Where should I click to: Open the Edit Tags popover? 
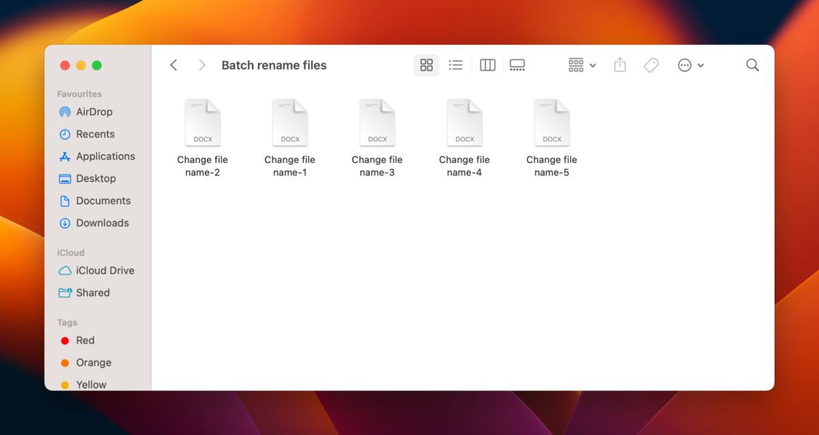[651, 65]
